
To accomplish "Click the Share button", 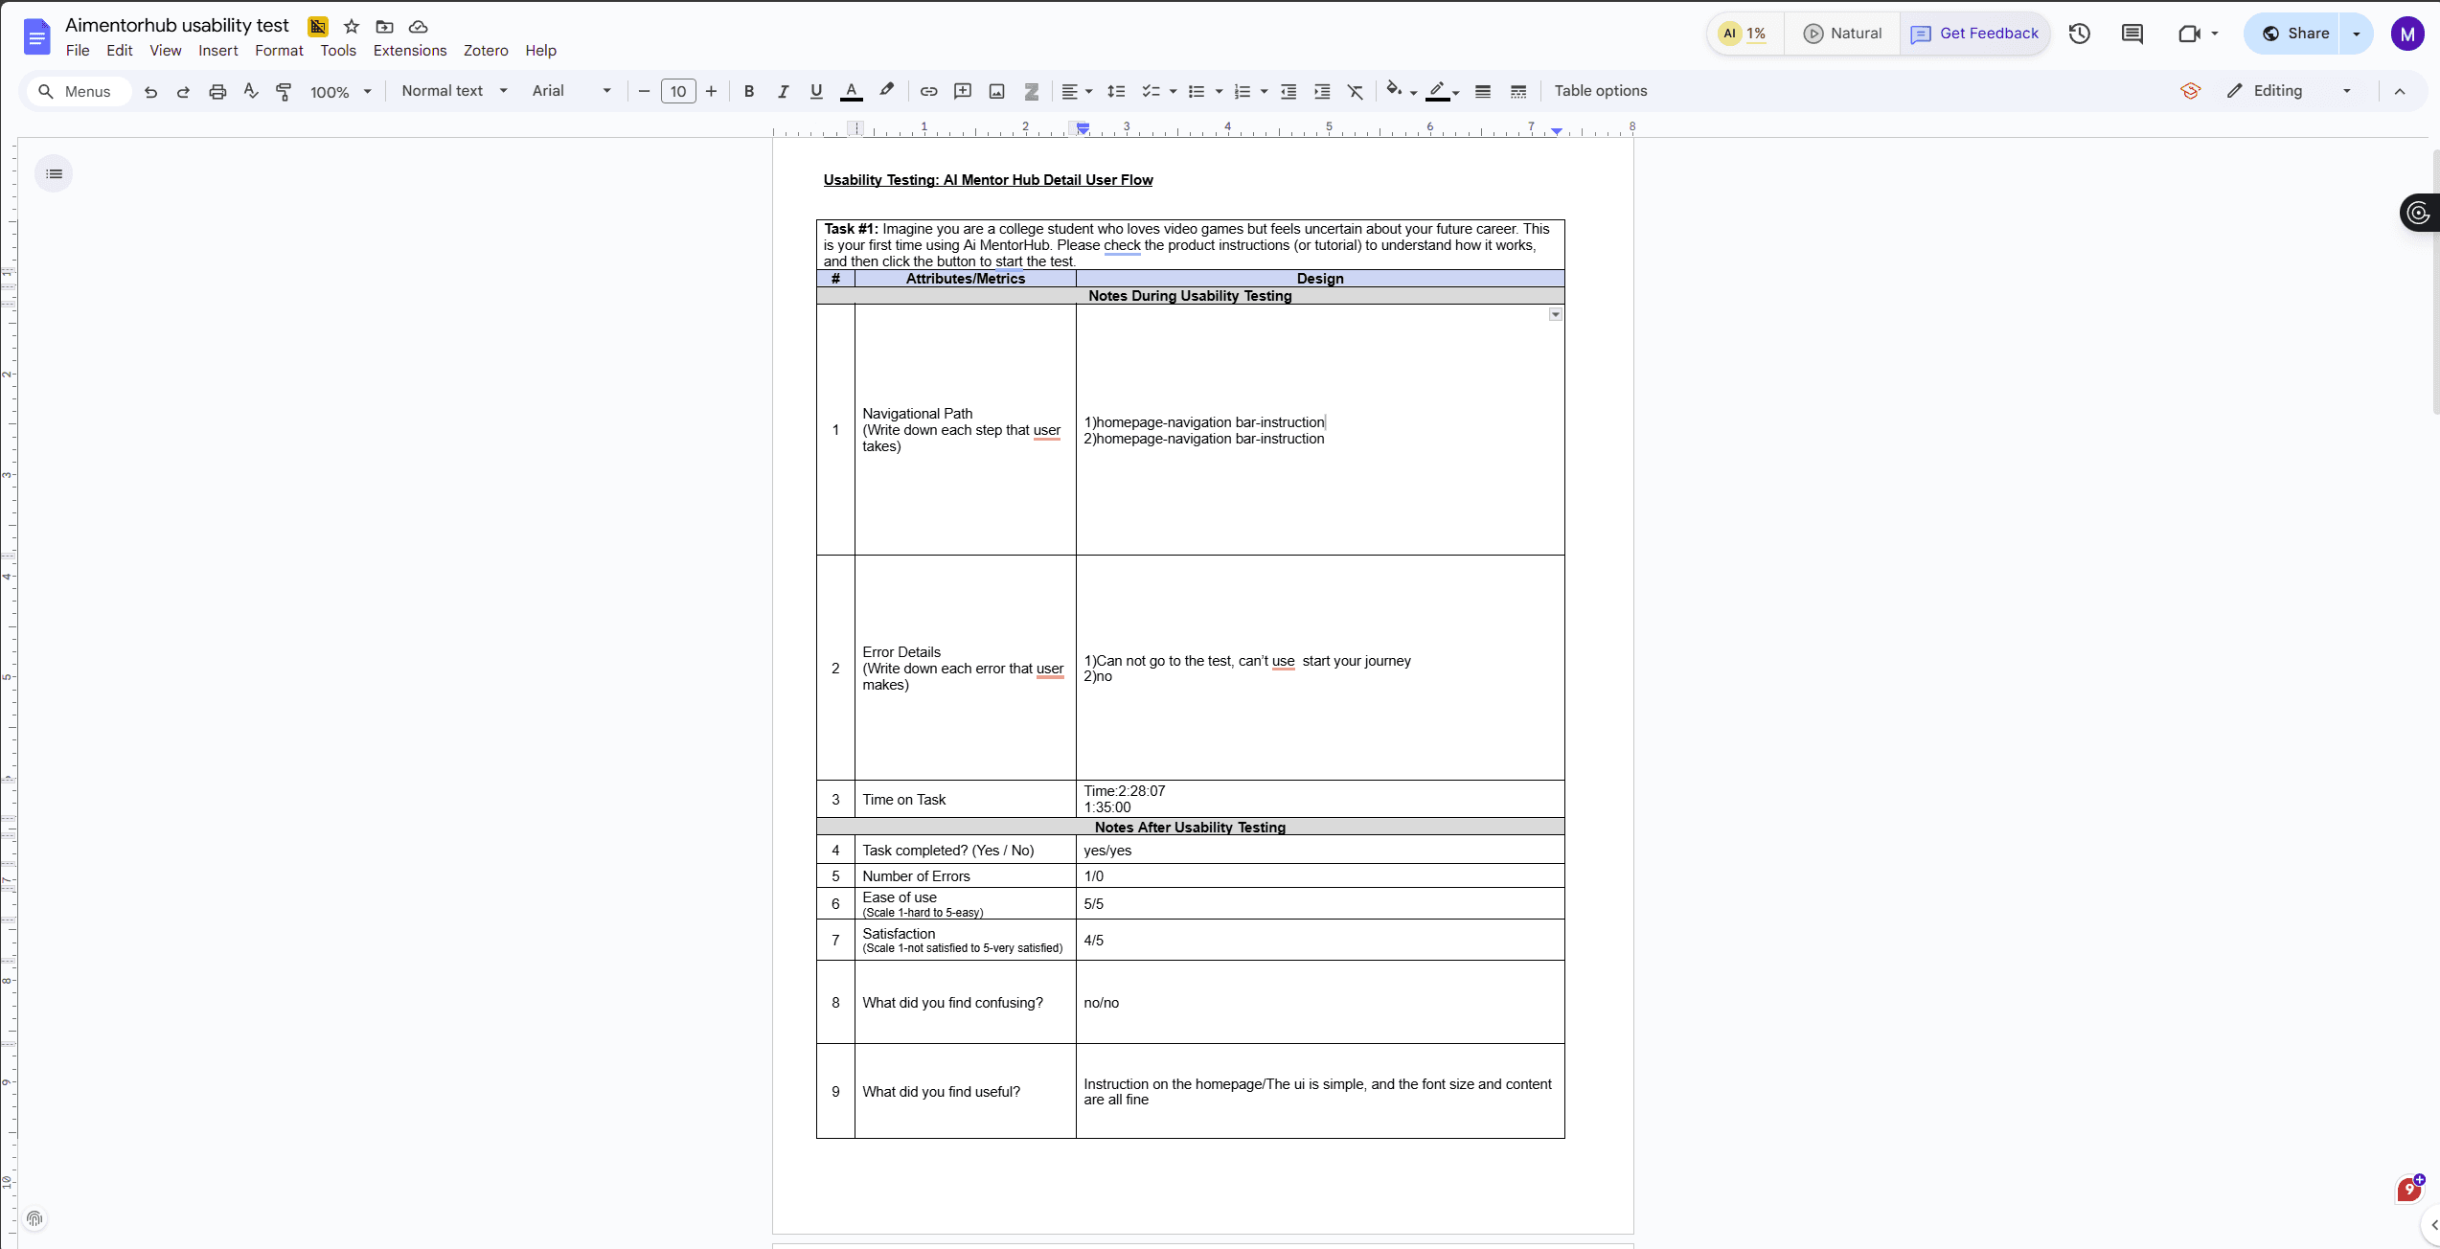I will [x=2294, y=34].
